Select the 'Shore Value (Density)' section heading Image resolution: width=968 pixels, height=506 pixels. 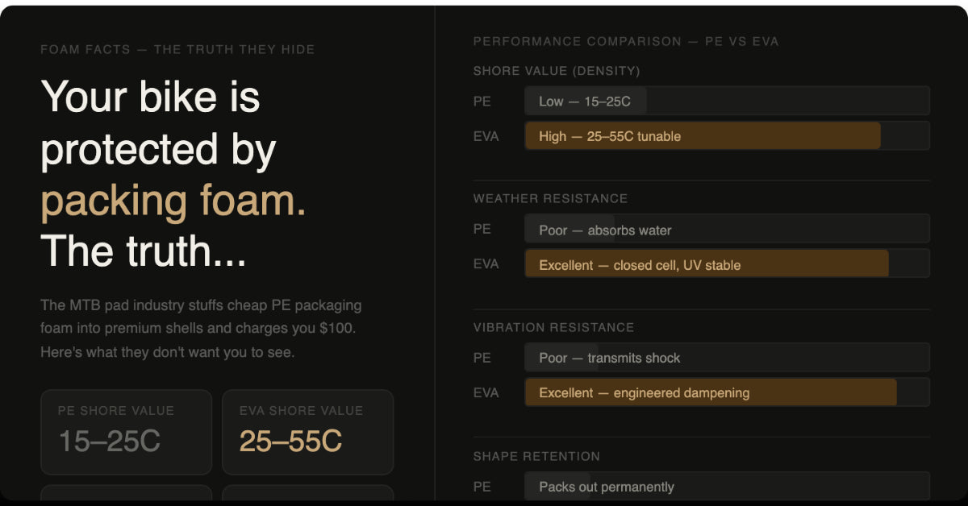click(x=557, y=71)
